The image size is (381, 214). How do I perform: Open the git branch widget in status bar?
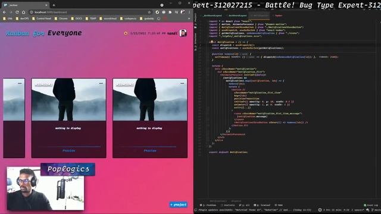tap(377, 210)
